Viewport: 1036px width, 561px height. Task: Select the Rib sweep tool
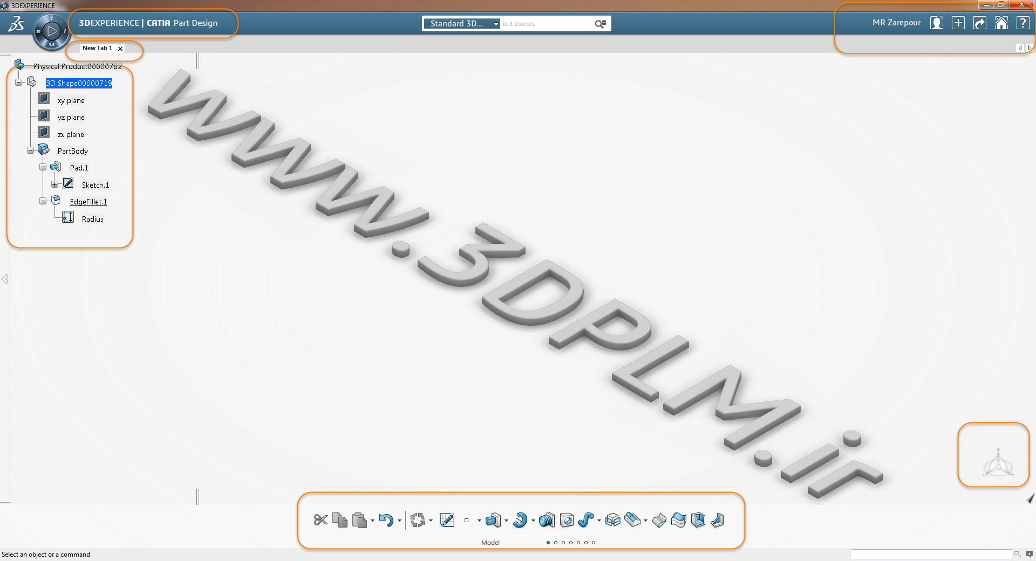(x=585, y=520)
